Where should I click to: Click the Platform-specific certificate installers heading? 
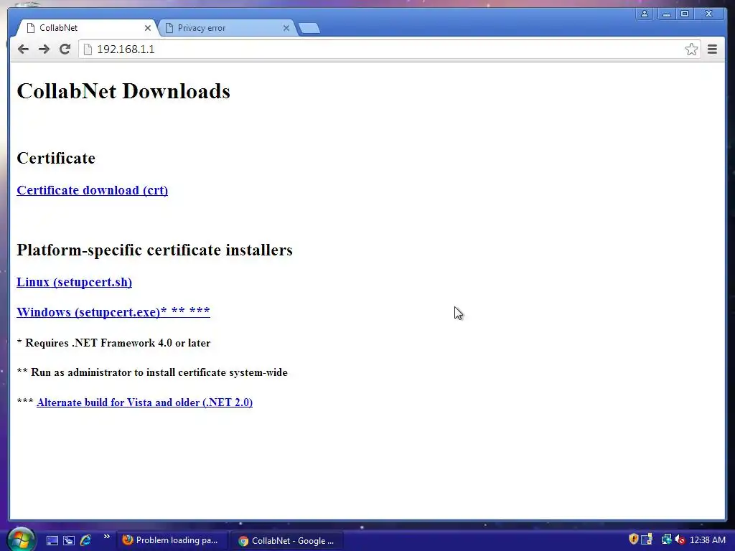[155, 250]
